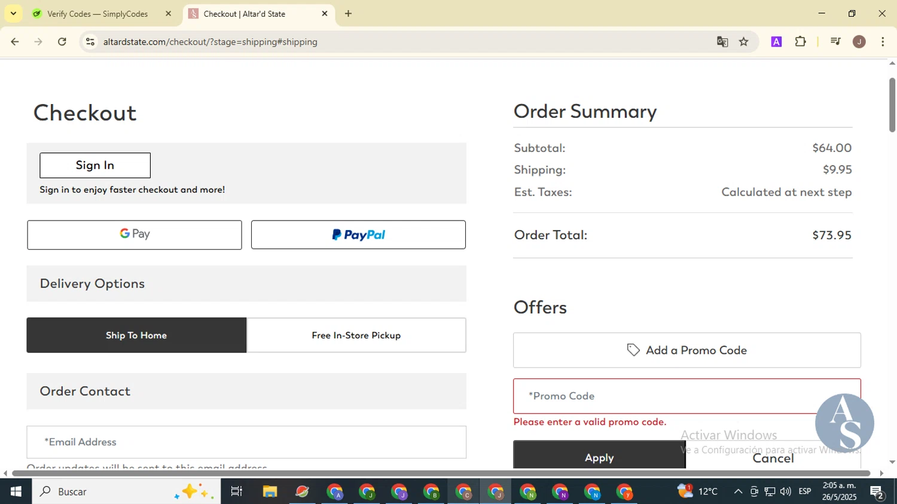Select Free In-Store Pickup option
Viewport: 897px width, 504px height.
coord(356,335)
